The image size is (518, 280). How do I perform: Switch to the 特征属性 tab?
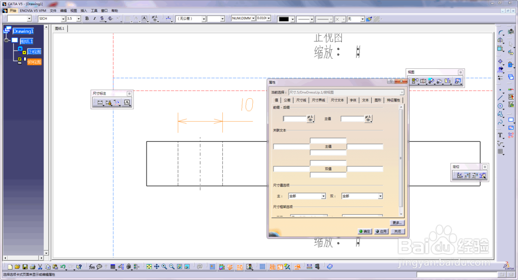click(394, 100)
